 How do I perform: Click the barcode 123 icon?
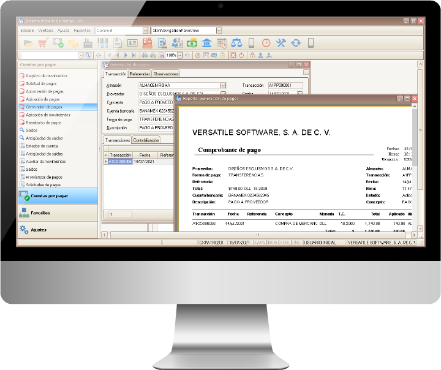pyautogui.click(x=103, y=43)
